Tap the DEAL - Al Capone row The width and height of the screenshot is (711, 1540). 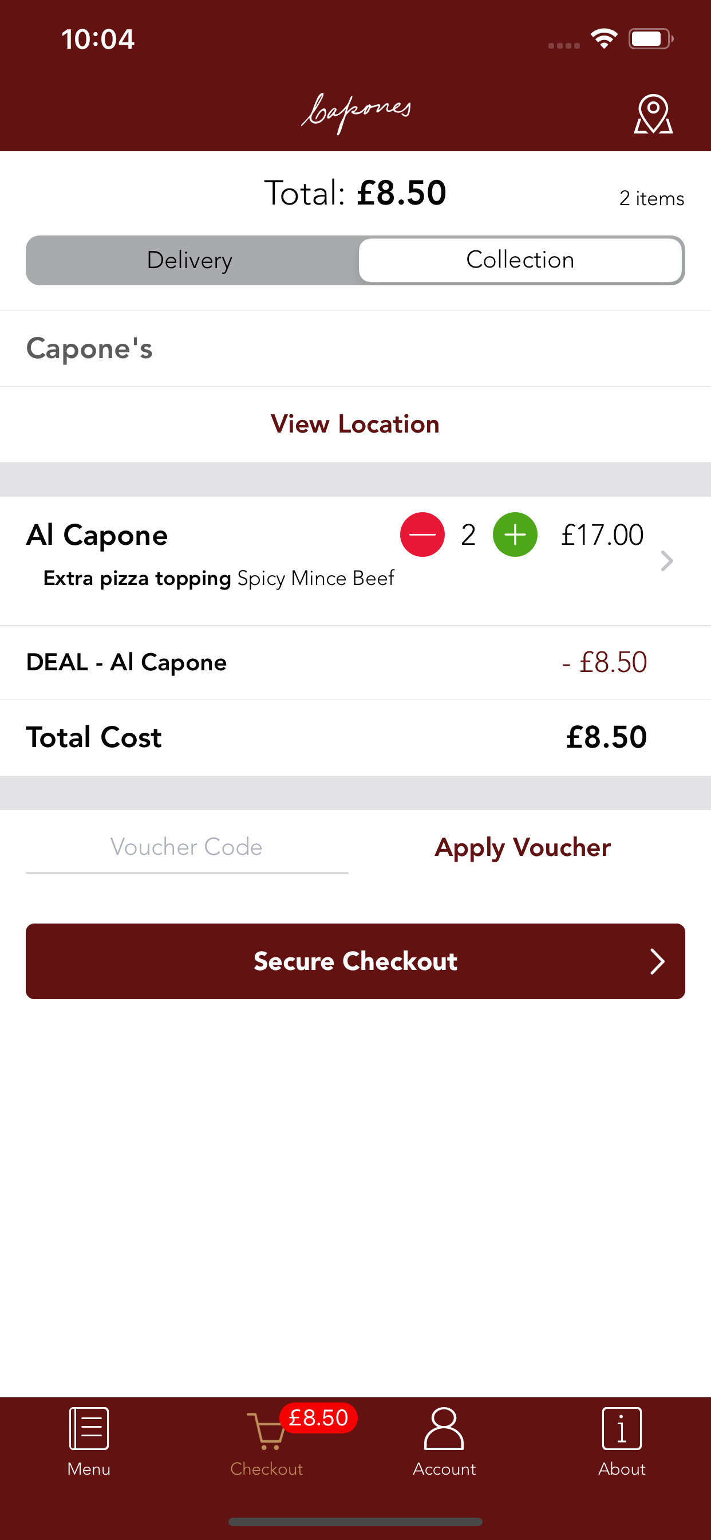click(355, 662)
